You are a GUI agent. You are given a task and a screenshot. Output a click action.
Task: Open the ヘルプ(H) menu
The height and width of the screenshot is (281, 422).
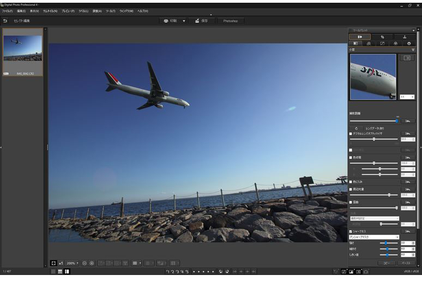tap(143, 11)
